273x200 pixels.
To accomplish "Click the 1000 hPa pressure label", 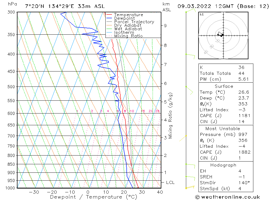I will pyautogui.click(x=10, y=188).
